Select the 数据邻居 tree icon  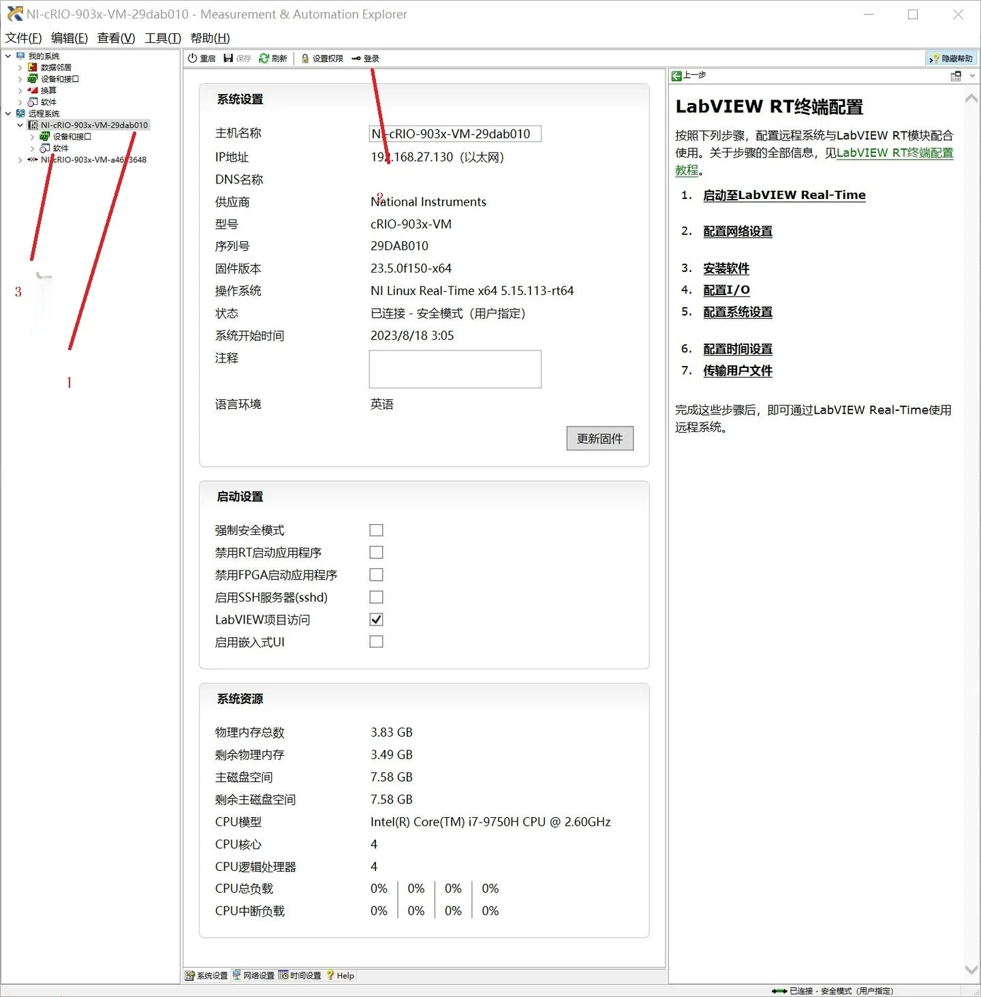[x=32, y=67]
